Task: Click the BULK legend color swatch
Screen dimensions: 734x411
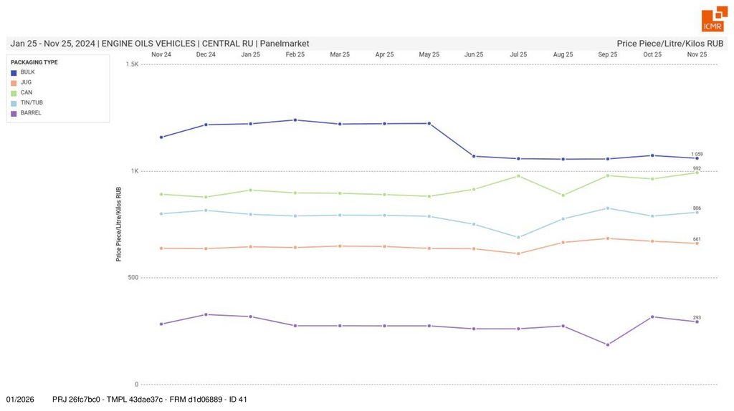Action: point(14,72)
